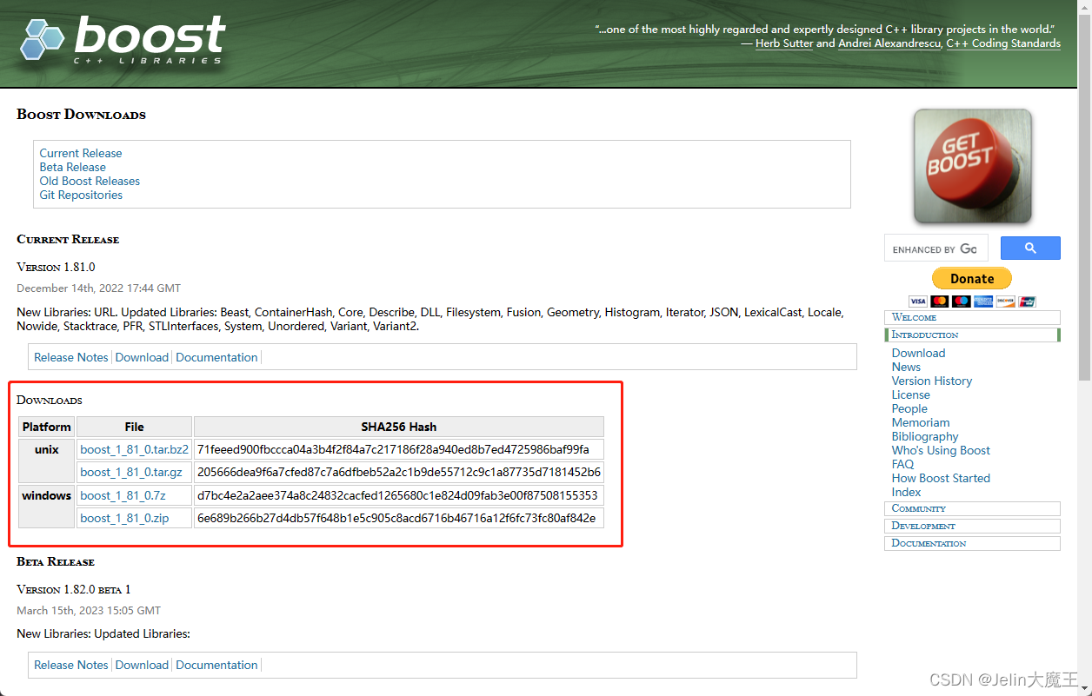Expand the Documentation sidebar section
This screenshot has height=696, width=1092.
[972, 543]
